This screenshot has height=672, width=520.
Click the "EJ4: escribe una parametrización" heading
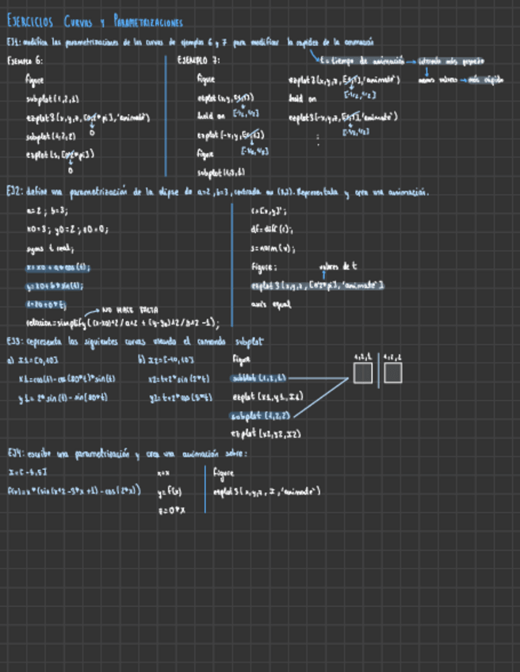128,454
